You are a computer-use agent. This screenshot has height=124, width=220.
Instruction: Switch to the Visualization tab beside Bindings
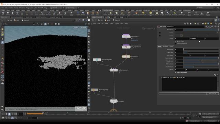[171, 46]
